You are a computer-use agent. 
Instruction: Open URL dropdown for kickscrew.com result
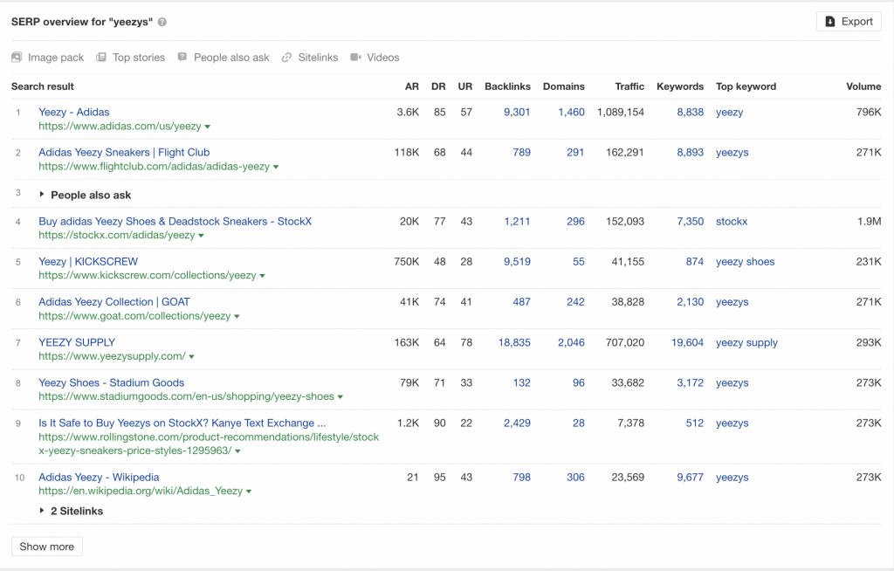262,276
